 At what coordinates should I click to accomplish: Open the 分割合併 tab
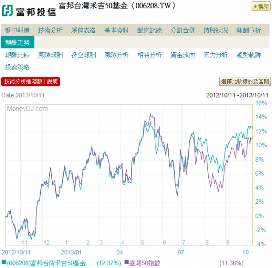click(x=183, y=30)
